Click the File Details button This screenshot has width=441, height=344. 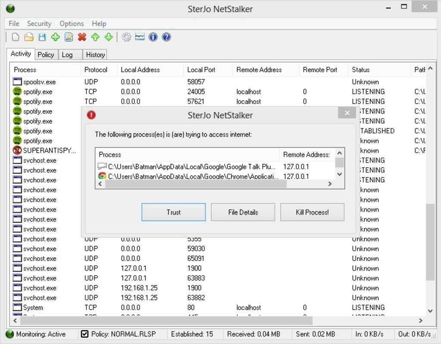click(x=243, y=212)
